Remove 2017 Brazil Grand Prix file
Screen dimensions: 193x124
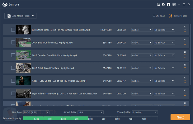(x=185, y=39)
